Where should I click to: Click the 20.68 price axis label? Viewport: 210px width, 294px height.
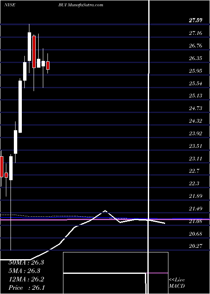pos(196,234)
